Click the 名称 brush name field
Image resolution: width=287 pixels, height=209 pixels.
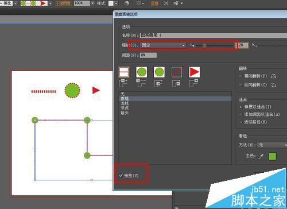(214, 35)
